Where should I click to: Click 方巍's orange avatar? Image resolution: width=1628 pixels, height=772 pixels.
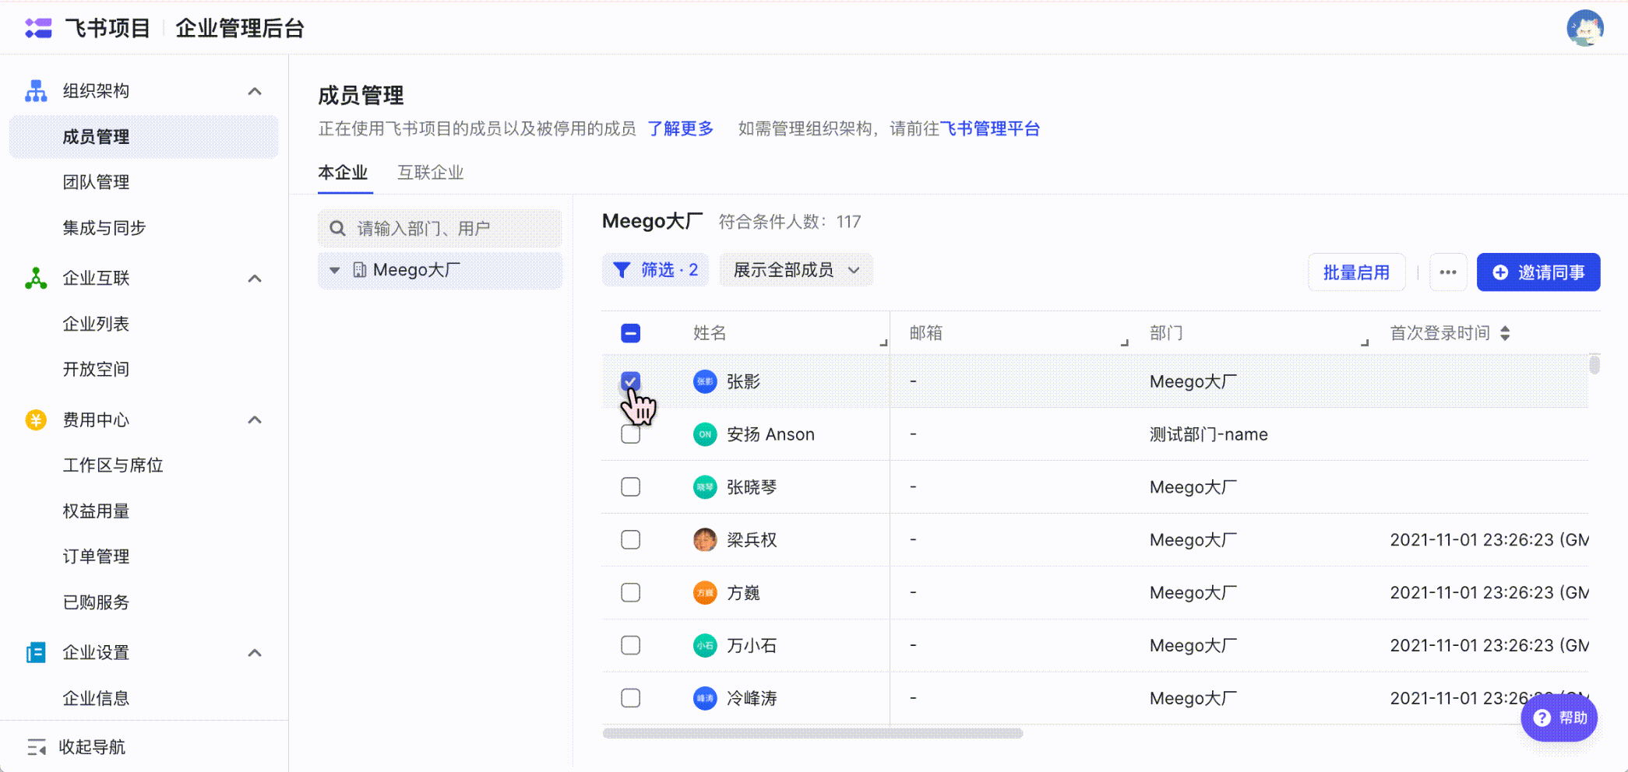[705, 593]
